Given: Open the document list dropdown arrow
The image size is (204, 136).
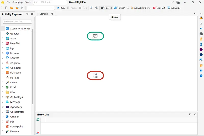Looking at the screenshot, I should point(195,13).
